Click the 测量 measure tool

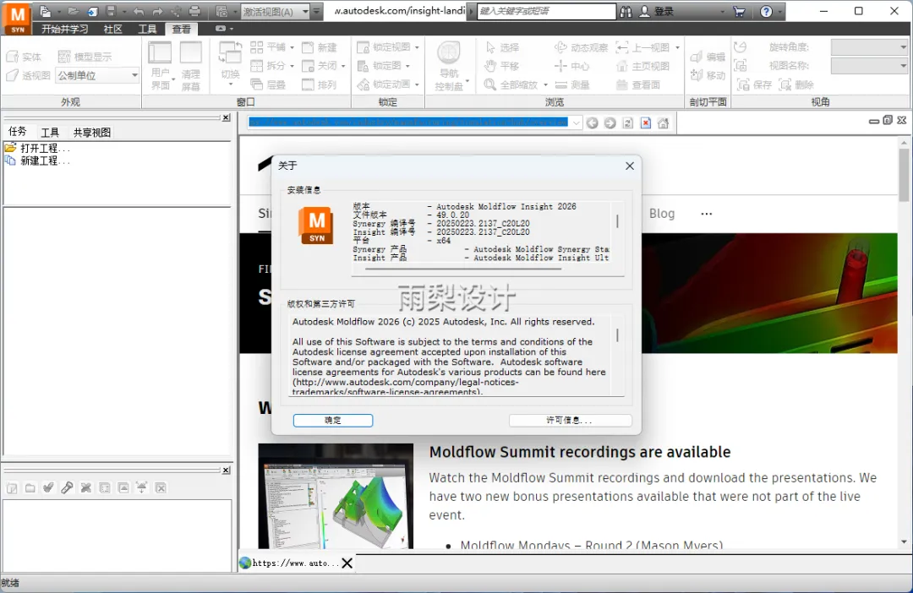(571, 84)
